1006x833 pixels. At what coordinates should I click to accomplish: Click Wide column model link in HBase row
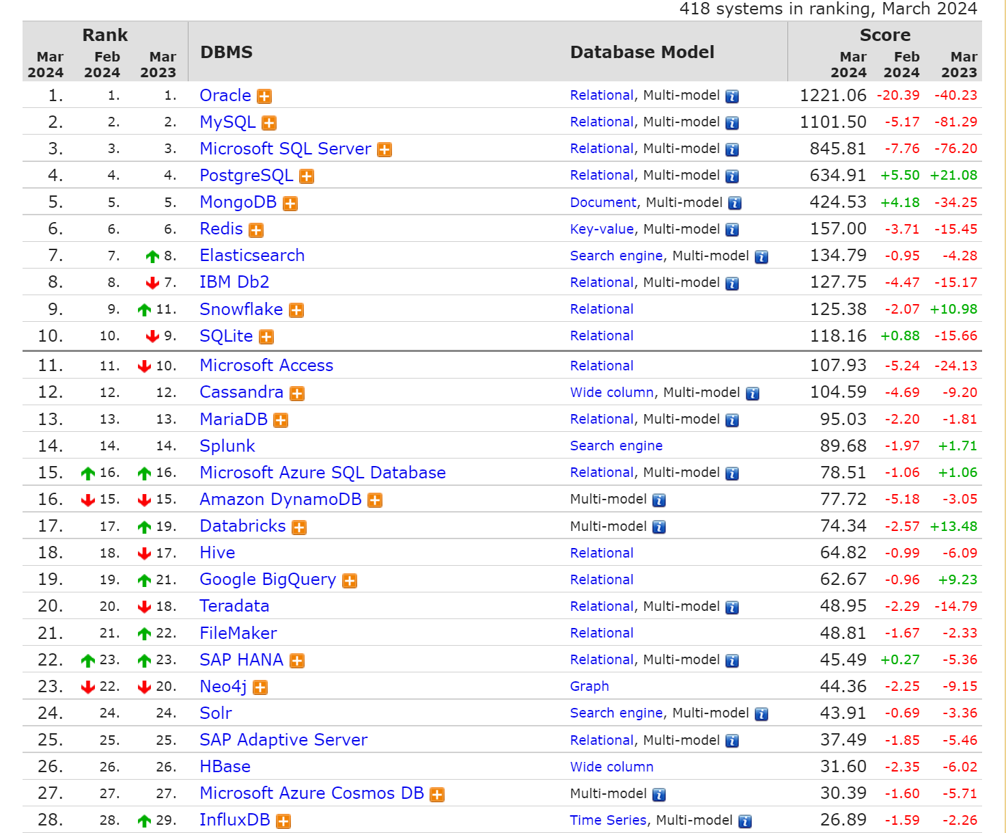[x=612, y=767]
